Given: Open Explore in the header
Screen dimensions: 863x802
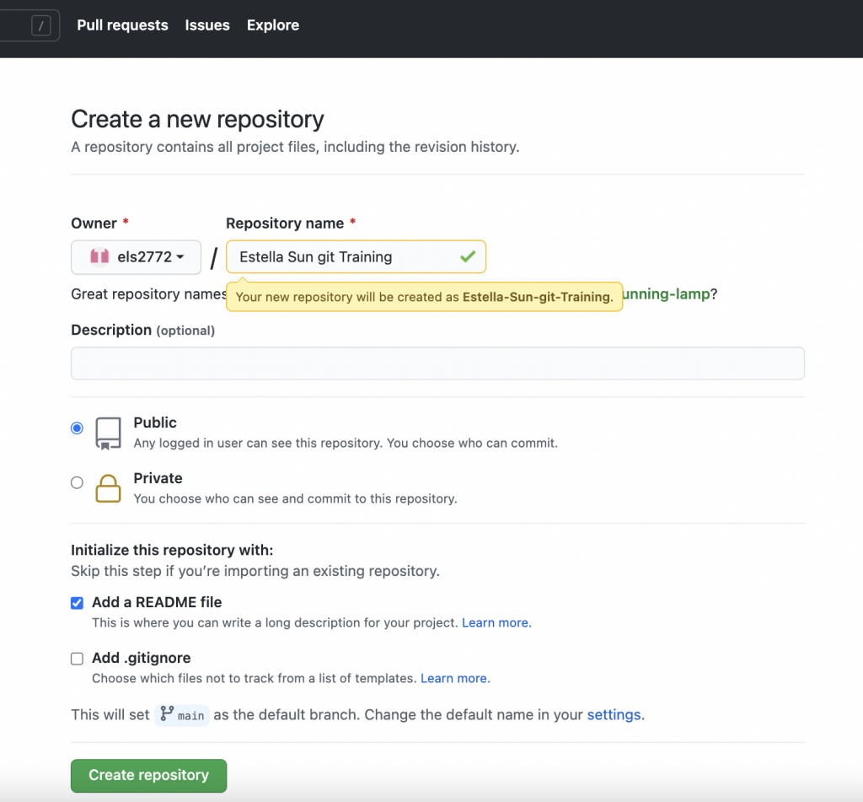Looking at the screenshot, I should tap(273, 25).
